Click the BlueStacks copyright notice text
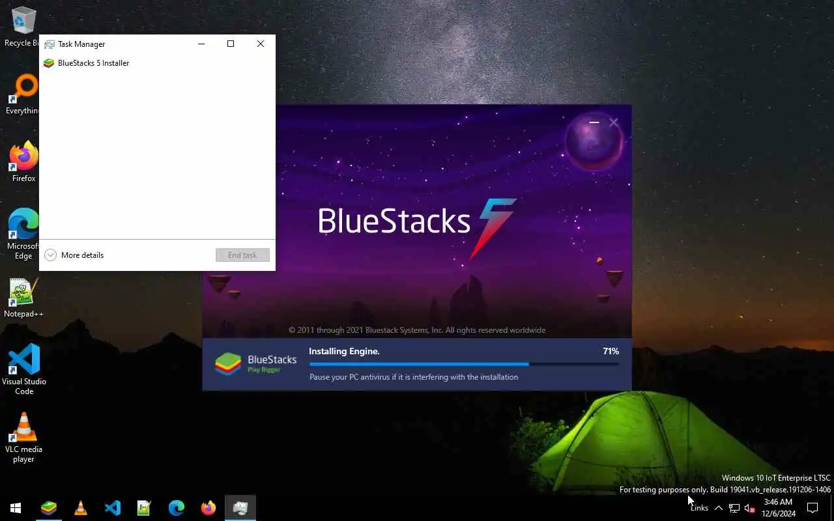The height and width of the screenshot is (521, 834). coord(417,330)
